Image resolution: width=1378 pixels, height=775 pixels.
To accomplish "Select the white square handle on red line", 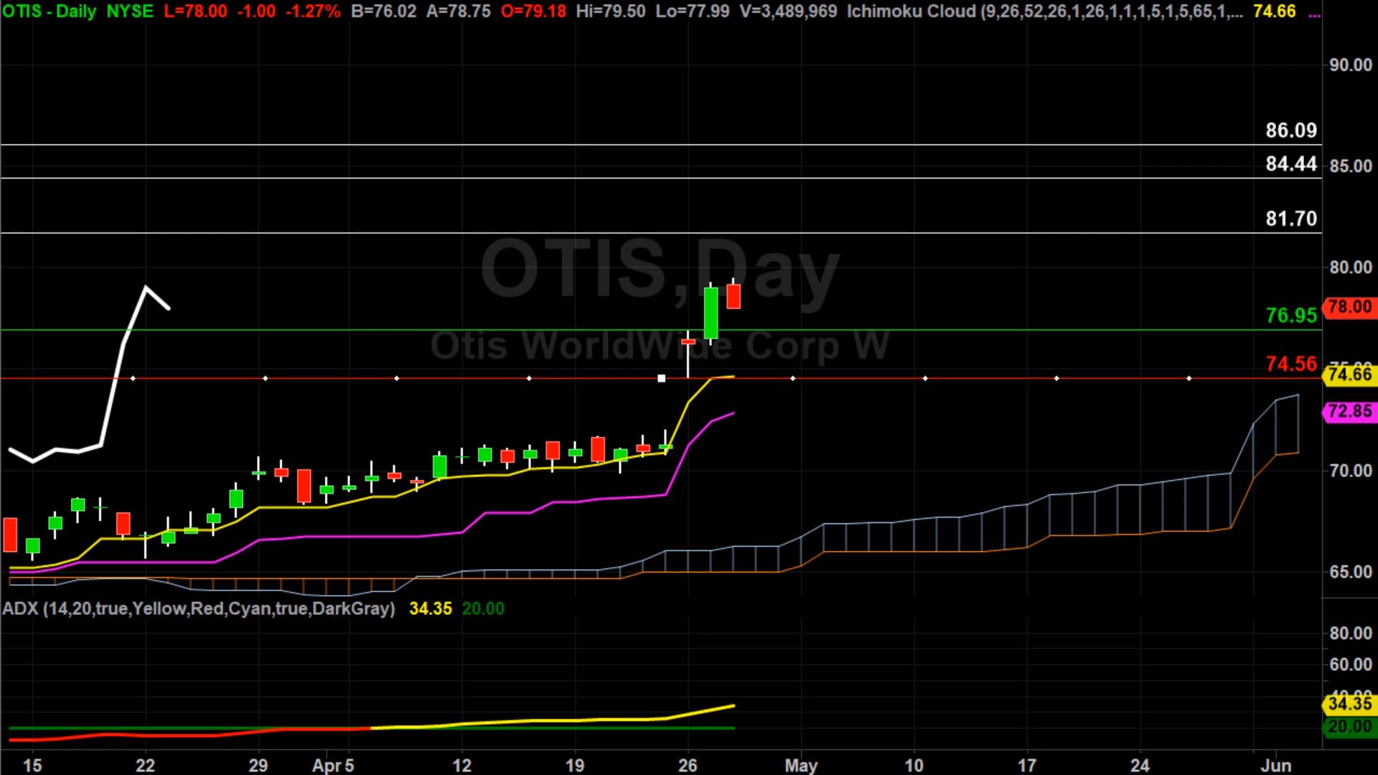I will 661,378.
